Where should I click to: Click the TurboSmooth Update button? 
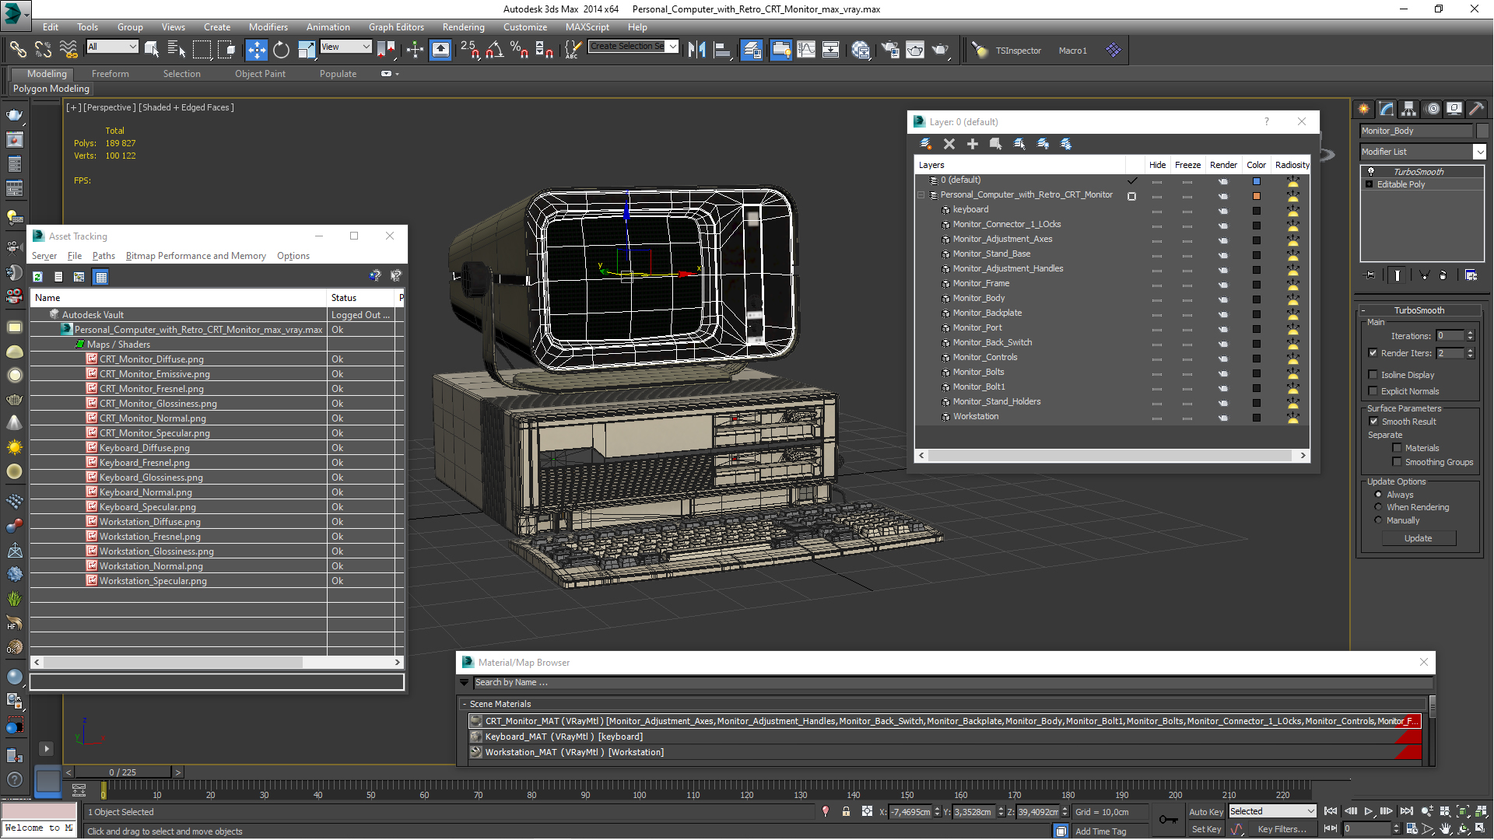click(x=1418, y=538)
